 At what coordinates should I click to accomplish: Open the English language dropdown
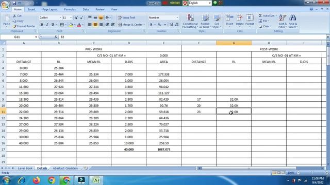tap(210, 3)
